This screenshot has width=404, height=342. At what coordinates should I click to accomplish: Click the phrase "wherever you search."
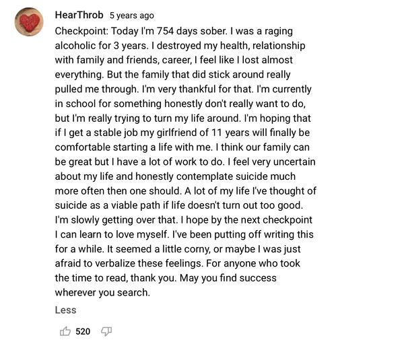coord(102,293)
